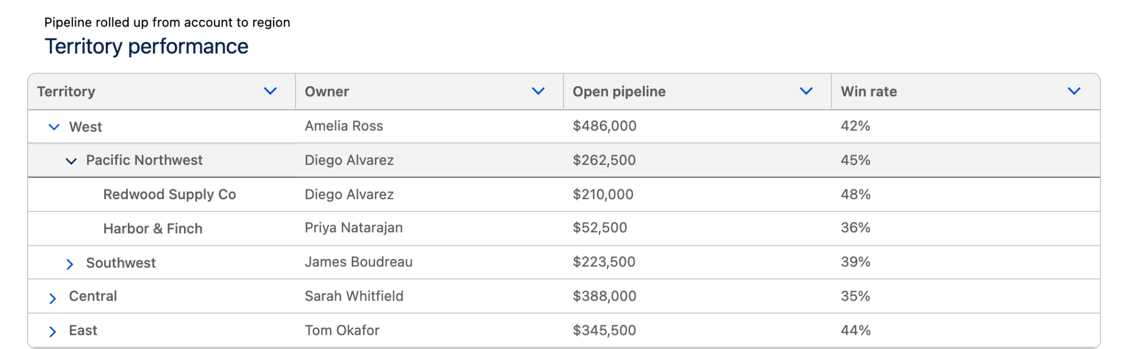
Task: Open the Win rate column menu chevron
Action: (1074, 91)
